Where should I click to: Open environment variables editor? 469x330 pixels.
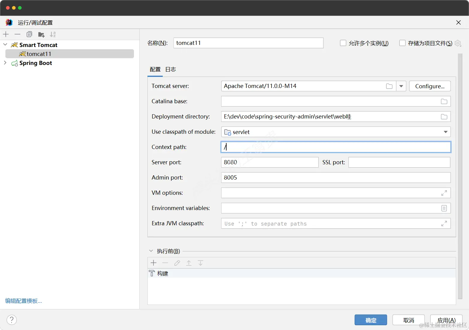click(444, 208)
